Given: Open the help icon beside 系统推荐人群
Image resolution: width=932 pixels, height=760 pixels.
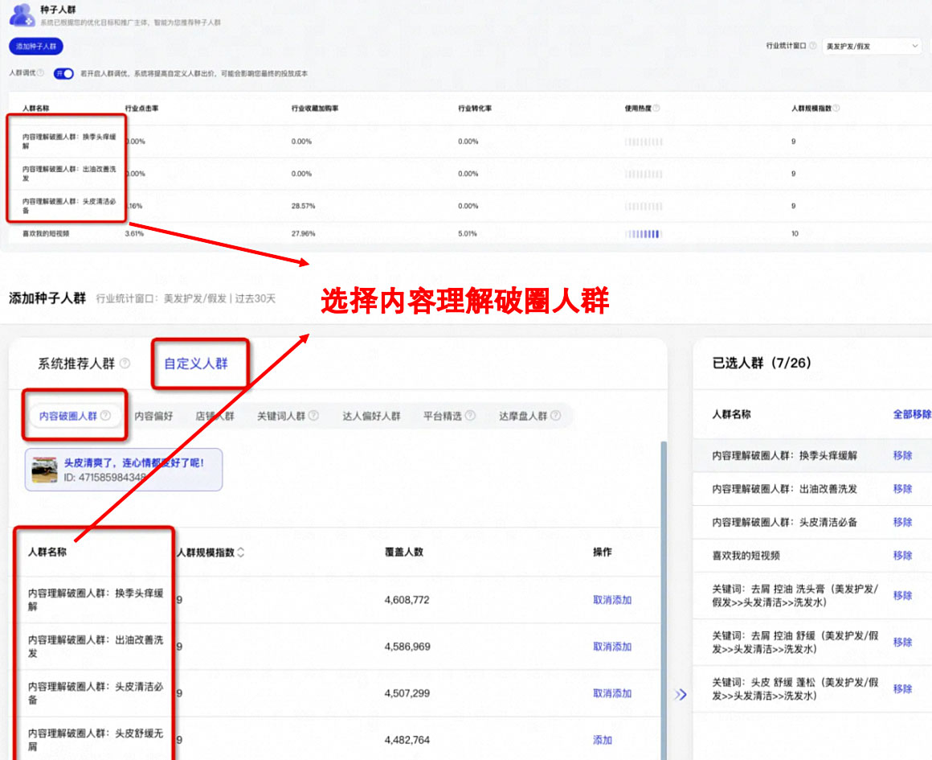Looking at the screenshot, I should pyautogui.click(x=125, y=363).
